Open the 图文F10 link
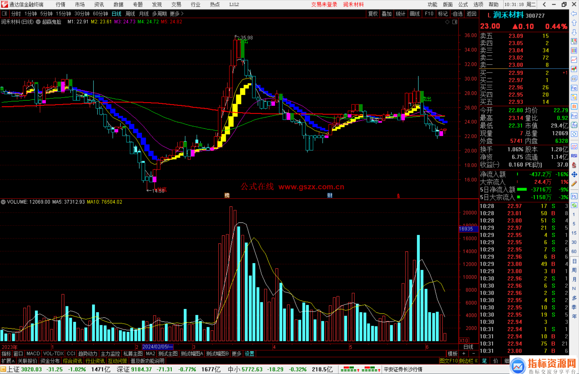579x374 pixels. [448, 361]
